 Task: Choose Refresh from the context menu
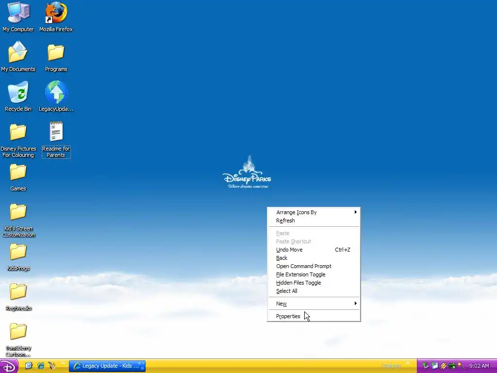[314, 220]
